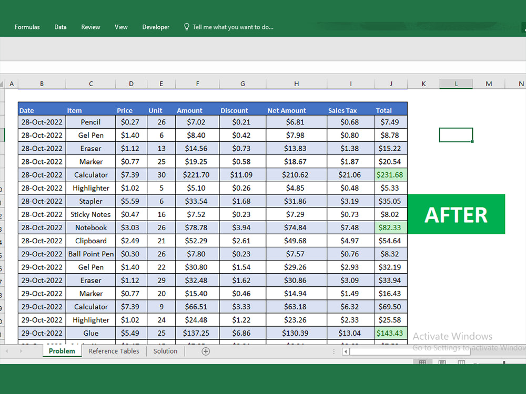Click the highlighted $82.33 total cell
This screenshot has height=394, width=526.
391,227
